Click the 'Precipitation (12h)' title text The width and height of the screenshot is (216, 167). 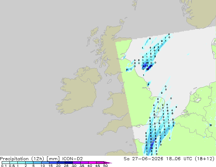coord(22,159)
